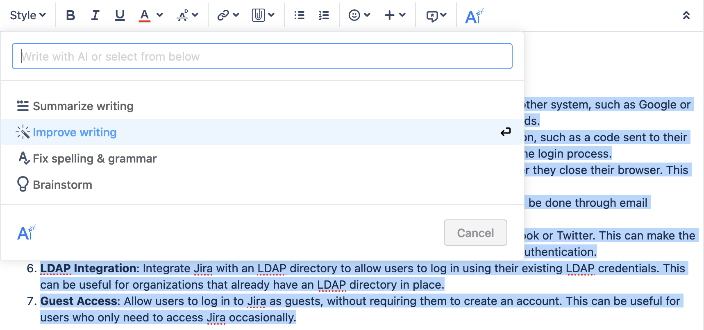Open more text formatting options

tap(187, 16)
